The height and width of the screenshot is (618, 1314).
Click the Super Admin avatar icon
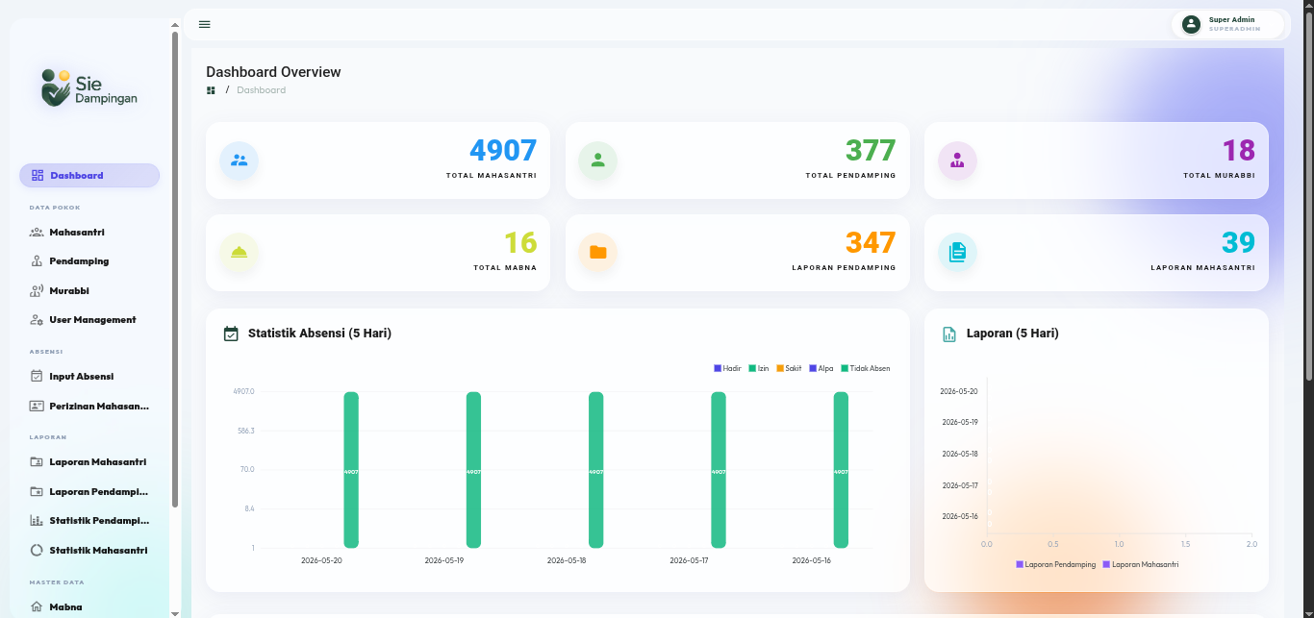click(1191, 24)
